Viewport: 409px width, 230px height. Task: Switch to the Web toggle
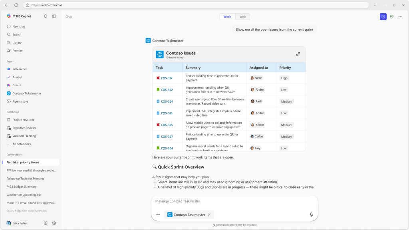(242, 16)
